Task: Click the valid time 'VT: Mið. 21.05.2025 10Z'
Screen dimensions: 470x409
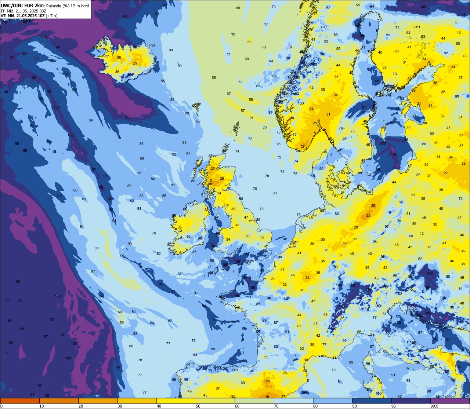Action: pyautogui.click(x=23, y=16)
